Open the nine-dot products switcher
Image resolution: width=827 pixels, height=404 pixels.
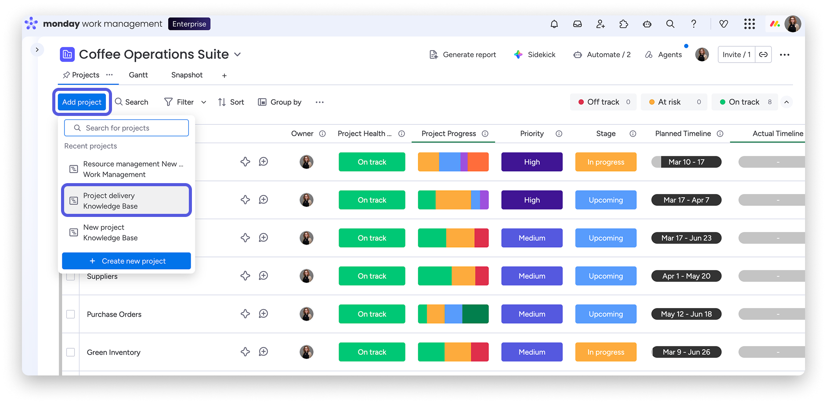[750, 24]
